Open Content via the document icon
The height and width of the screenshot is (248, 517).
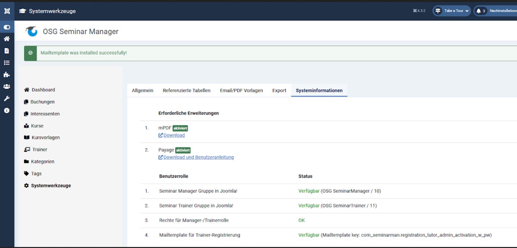[7, 51]
